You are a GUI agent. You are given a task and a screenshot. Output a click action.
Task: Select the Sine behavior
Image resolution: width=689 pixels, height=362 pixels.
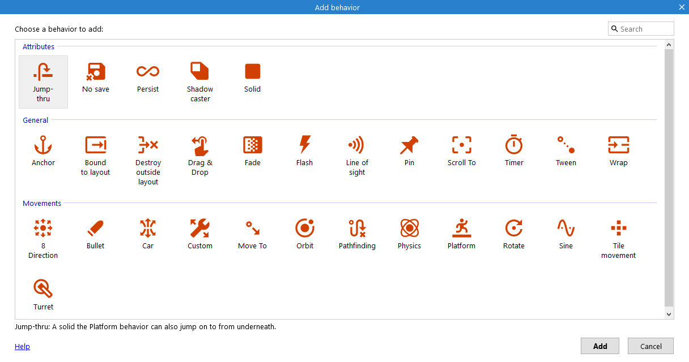(566, 234)
